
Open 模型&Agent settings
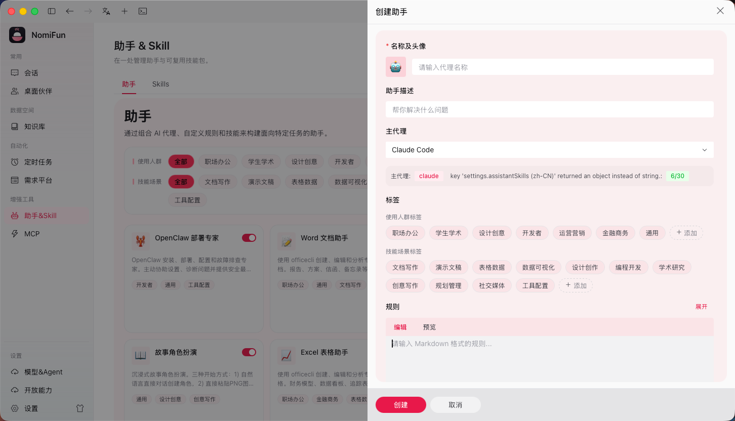click(x=47, y=372)
